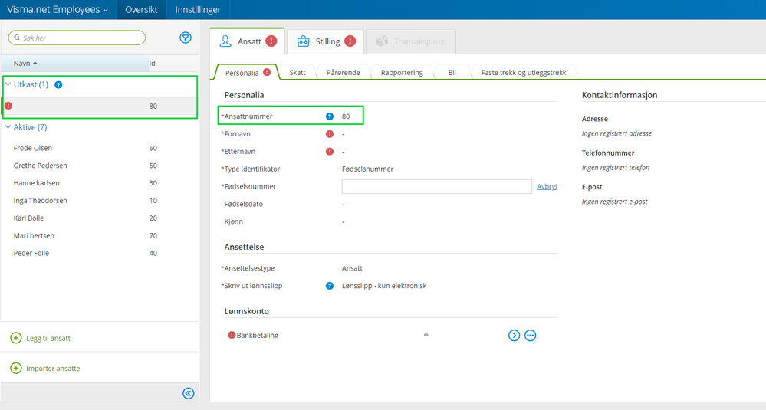Click the error badge on the Personalia tab
This screenshot has height=410, width=766.
tap(267, 72)
